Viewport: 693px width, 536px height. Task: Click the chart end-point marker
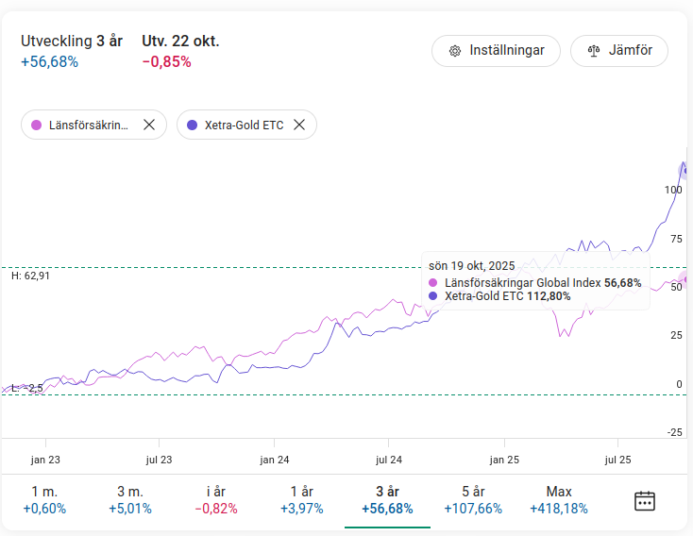(685, 170)
